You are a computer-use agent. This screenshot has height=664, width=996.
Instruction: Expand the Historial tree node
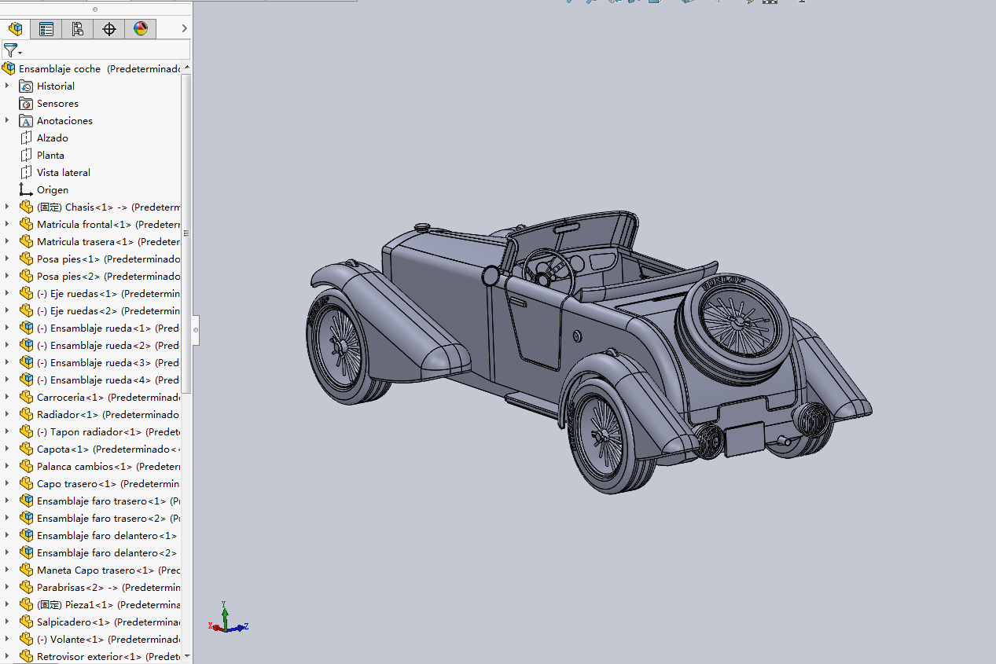click(x=7, y=86)
